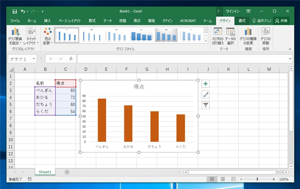Image resolution: width=300 pixels, height=189 pixels.
Task: Open the ファイル tab
Action: tap(15, 21)
